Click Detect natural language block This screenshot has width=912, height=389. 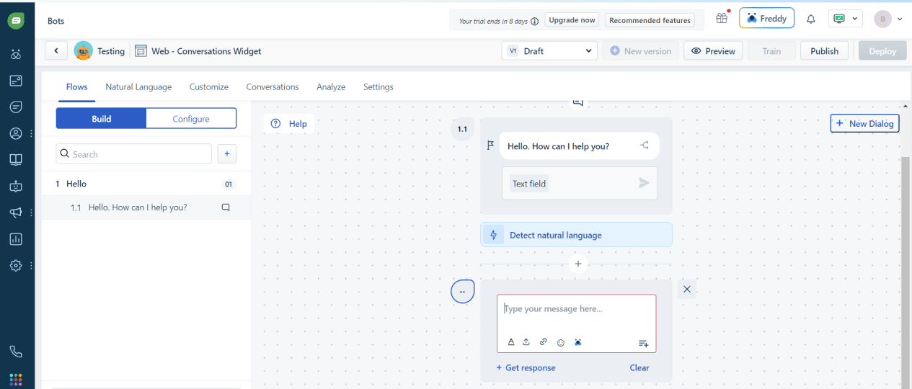pyautogui.click(x=576, y=235)
